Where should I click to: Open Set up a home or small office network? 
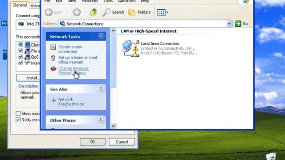[x=78, y=60]
